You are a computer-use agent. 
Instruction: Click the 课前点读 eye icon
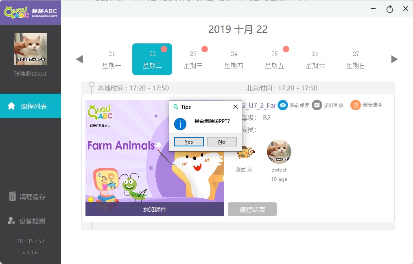tap(283, 105)
